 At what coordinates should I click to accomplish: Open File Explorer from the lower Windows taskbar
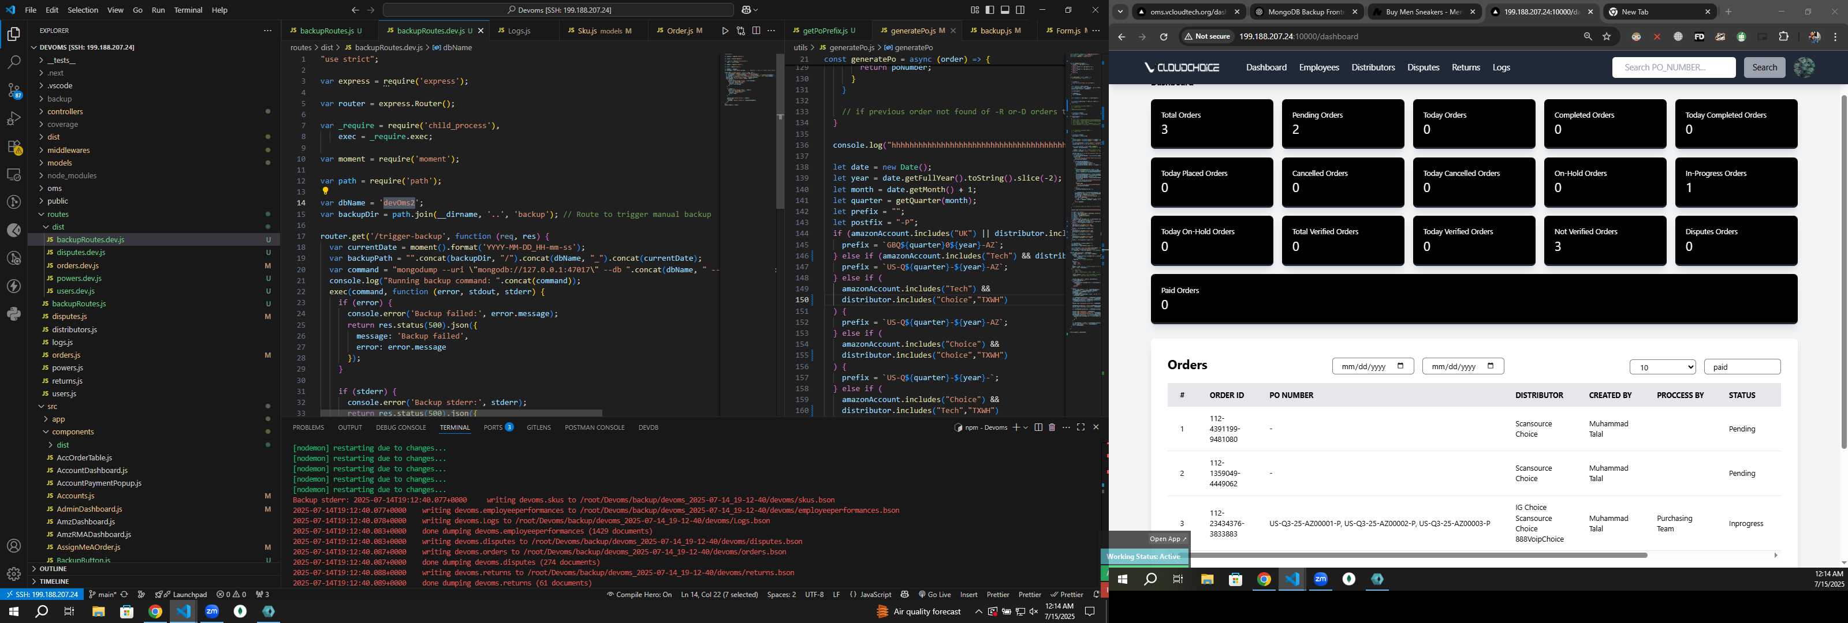pos(98,611)
